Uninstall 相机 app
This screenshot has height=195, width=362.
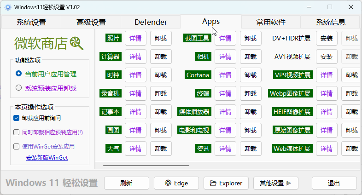(251, 57)
